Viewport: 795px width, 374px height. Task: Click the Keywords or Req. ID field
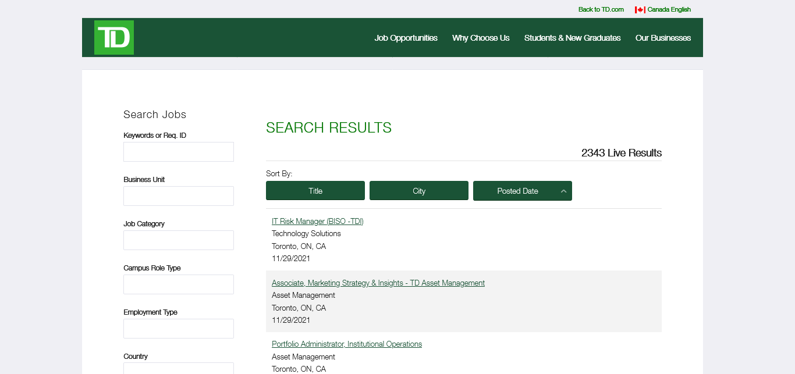pyautogui.click(x=179, y=152)
